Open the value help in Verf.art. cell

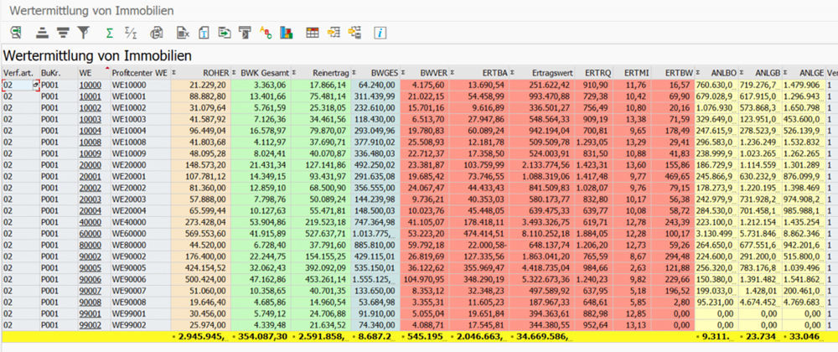[35, 85]
